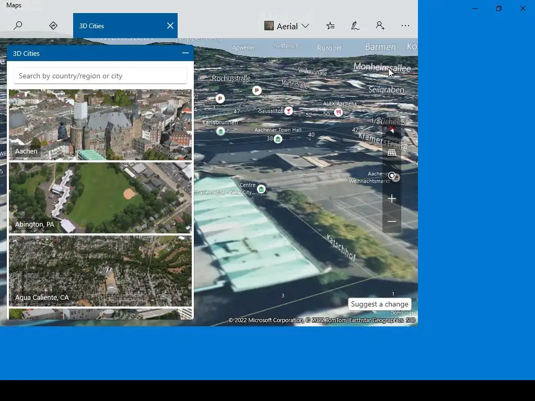The width and height of the screenshot is (535, 401).
Task: Zoom out with the minus button
Action: pyautogui.click(x=392, y=221)
